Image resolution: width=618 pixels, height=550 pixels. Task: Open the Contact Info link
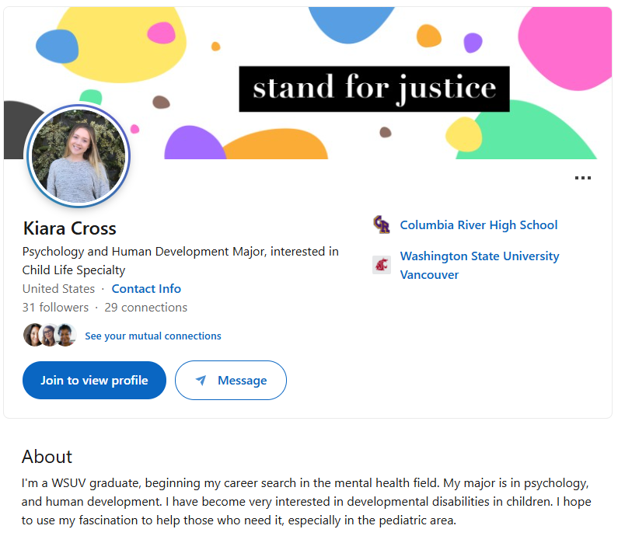point(146,289)
